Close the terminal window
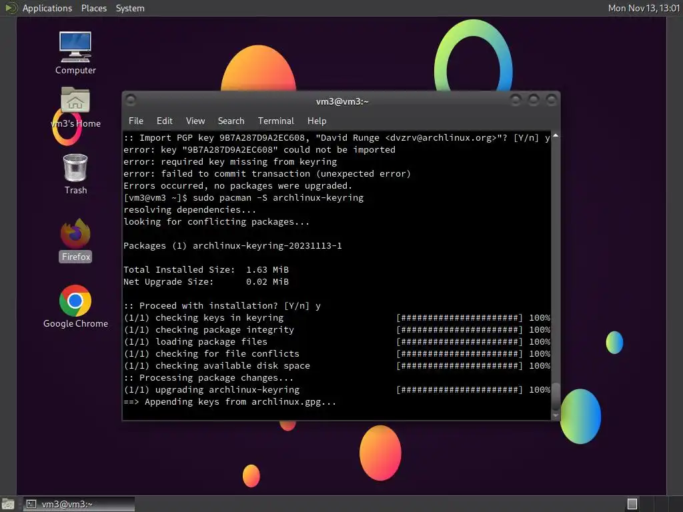Screen dimensions: 683x512 point(552,101)
